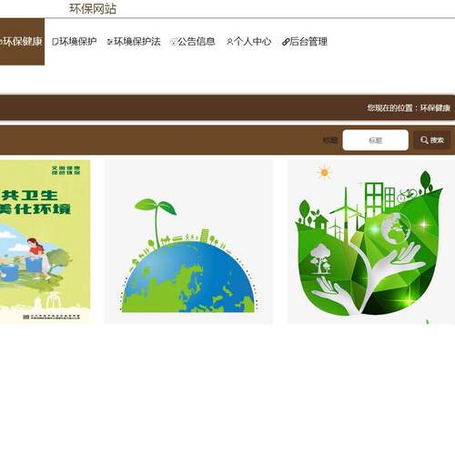The image size is (455, 455).
Task: Go to the 环境保护 page
Action: pyautogui.click(x=75, y=42)
